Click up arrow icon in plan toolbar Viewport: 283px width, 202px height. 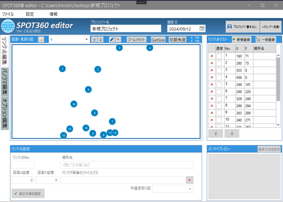[94, 40]
